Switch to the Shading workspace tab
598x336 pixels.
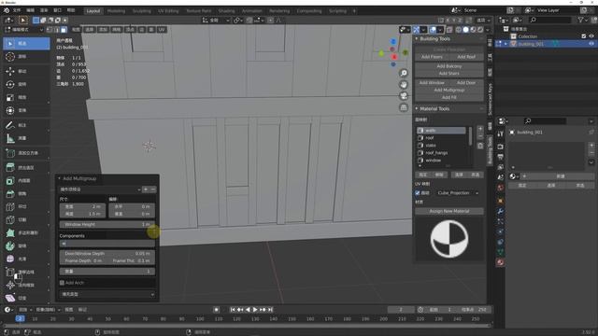226,10
